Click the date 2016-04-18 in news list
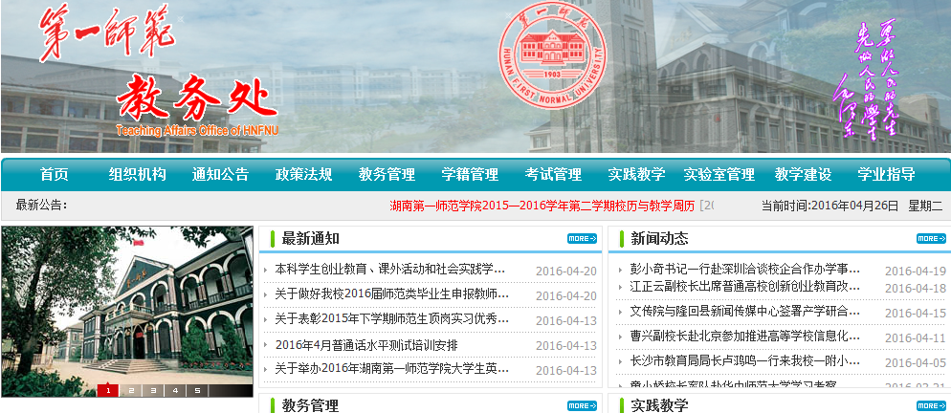The image size is (951, 413). 916,288
